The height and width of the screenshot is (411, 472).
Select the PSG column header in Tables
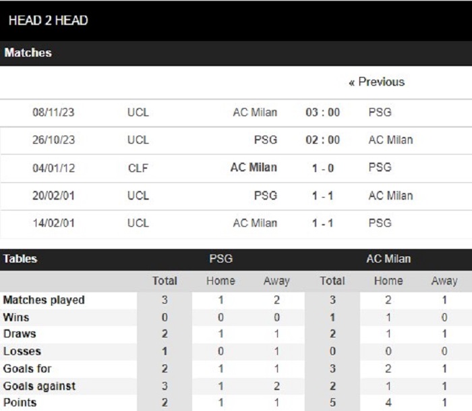[221, 259]
